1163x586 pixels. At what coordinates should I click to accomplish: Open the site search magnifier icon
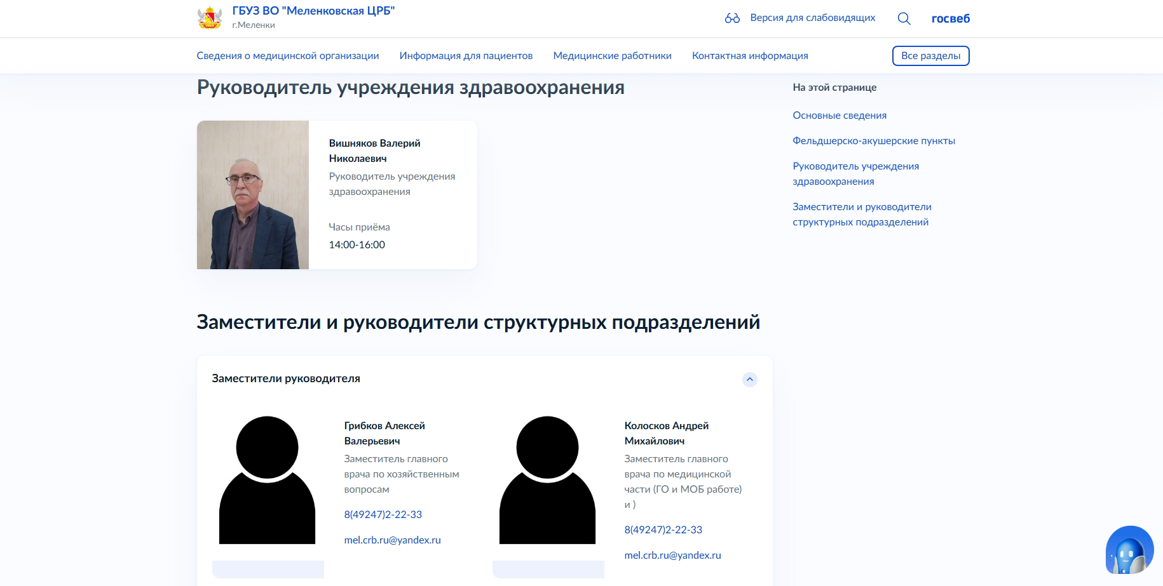click(x=904, y=18)
